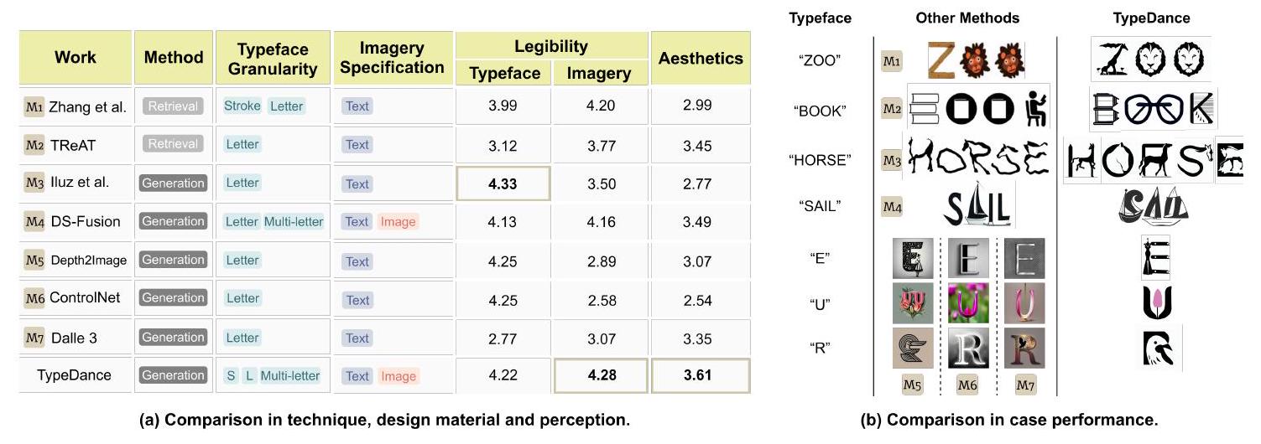Click the Imagery Specification column header
Viewport: 1261px width, 444px height.
click(392, 59)
